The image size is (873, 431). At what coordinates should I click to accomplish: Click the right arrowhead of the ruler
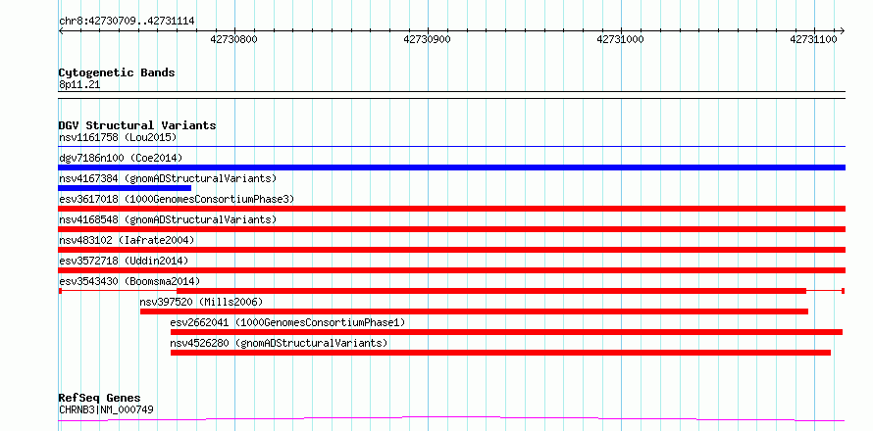tap(842, 30)
